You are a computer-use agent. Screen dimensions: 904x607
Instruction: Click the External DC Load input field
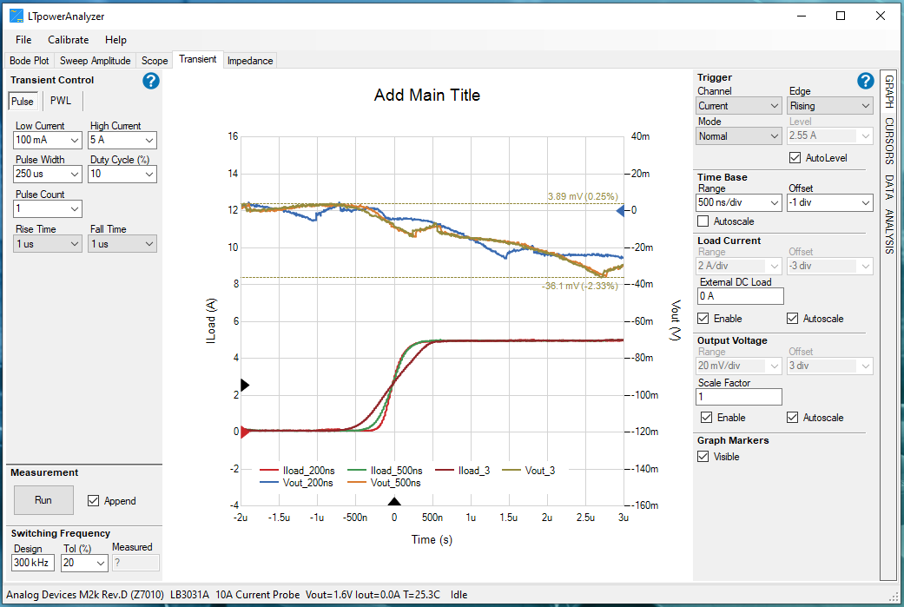(x=740, y=295)
